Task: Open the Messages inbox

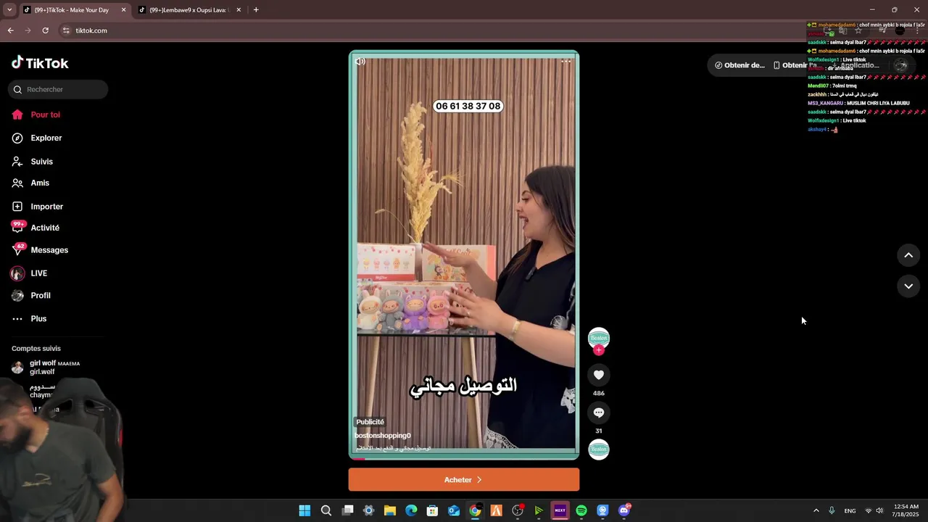Action: [x=49, y=250]
